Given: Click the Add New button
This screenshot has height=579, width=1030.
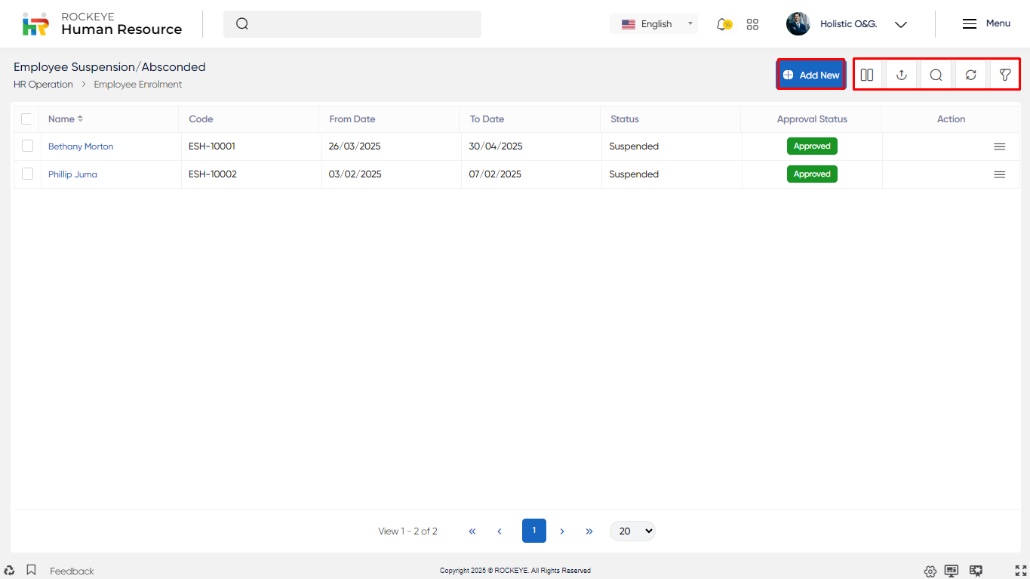Looking at the screenshot, I should click(811, 75).
